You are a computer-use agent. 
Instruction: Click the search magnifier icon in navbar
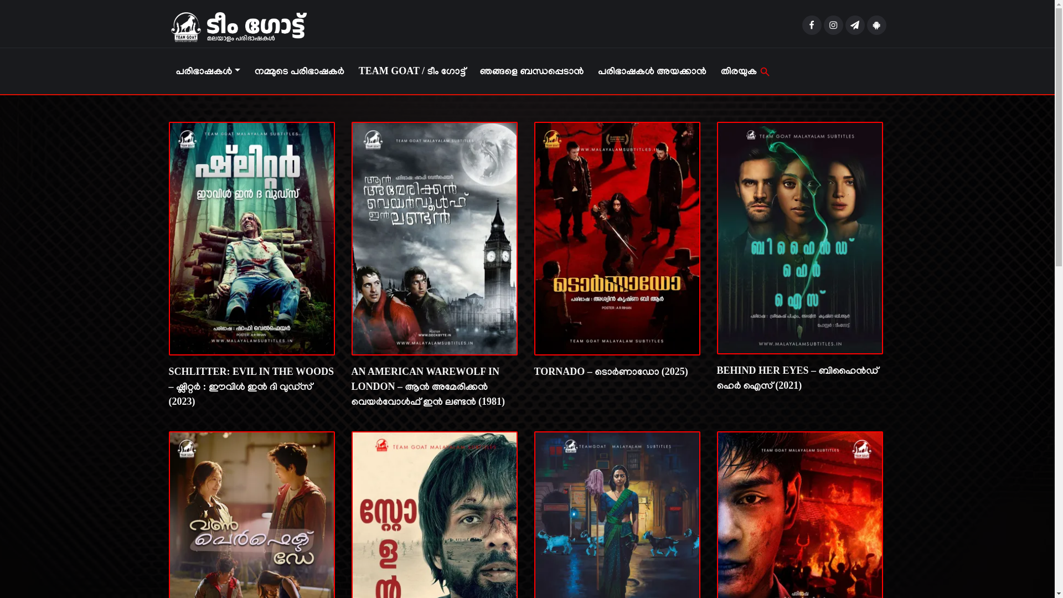coord(765,71)
